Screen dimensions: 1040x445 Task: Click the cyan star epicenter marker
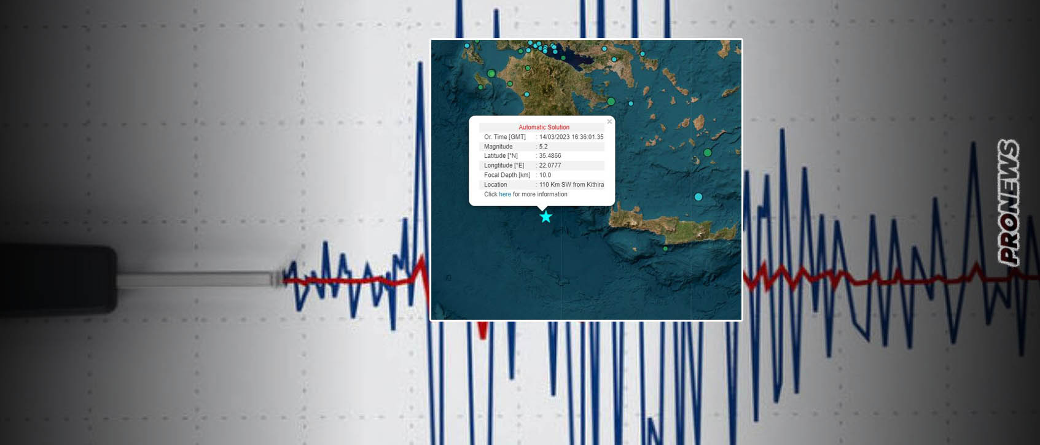coord(545,217)
